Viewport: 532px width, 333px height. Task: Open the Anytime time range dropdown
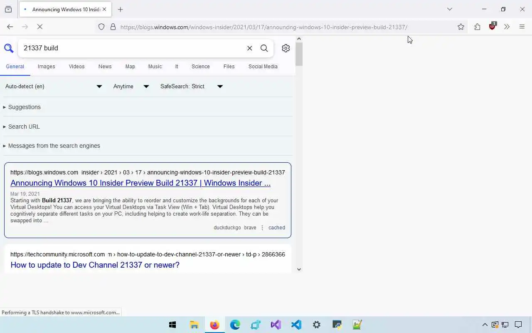pyautogui.click(x=131, y=86)
